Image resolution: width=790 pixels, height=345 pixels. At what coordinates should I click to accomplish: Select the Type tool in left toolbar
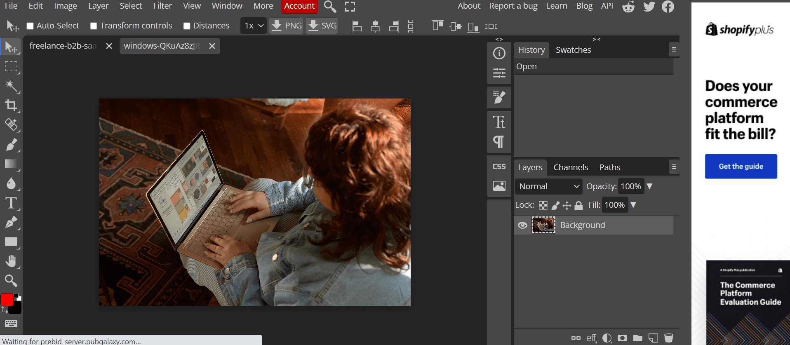coord(11,203)
